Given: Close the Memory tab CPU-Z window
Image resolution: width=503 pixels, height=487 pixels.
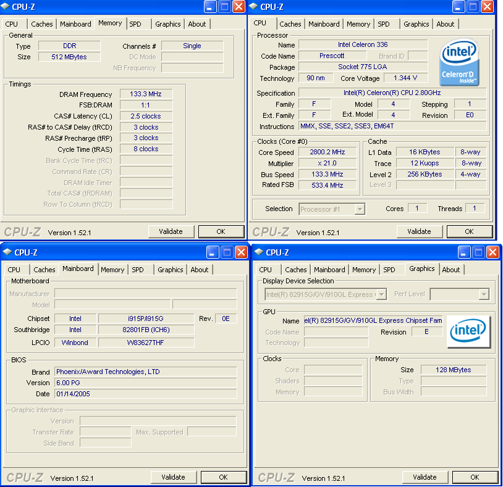Looking at the screenshot, I should point(239,7).
